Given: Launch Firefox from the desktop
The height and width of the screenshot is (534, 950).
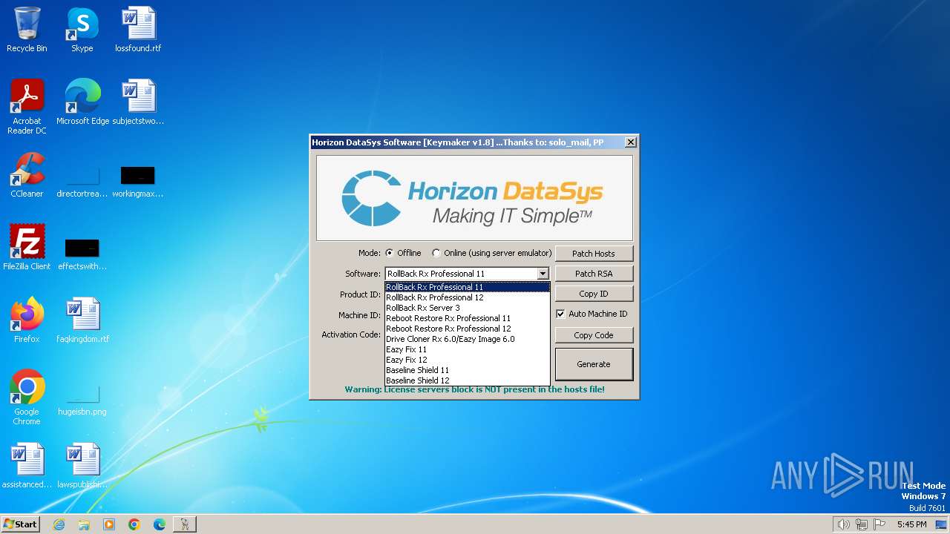Looking at the screenshot, I should [x=27, y=320].
